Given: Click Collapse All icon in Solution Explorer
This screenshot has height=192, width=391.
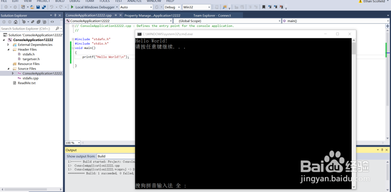Looking at the screenshot, I should click(x=39, y=22).
